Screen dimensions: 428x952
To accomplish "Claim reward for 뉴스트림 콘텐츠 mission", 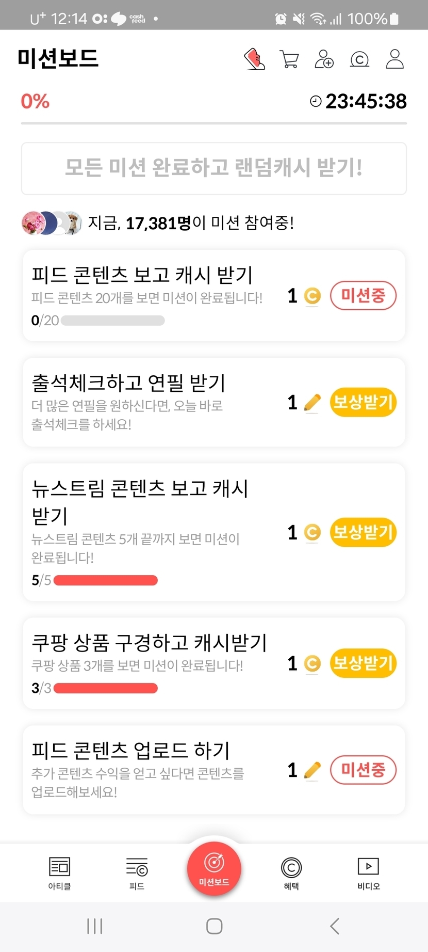I will pyautogui.click(x=363, y=532).
